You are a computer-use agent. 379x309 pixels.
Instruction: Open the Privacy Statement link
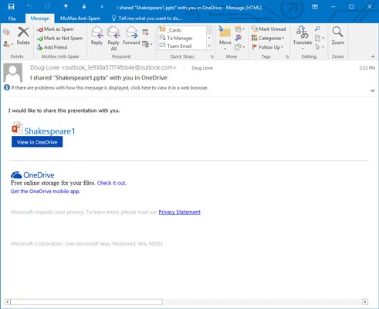pos(179,212)
